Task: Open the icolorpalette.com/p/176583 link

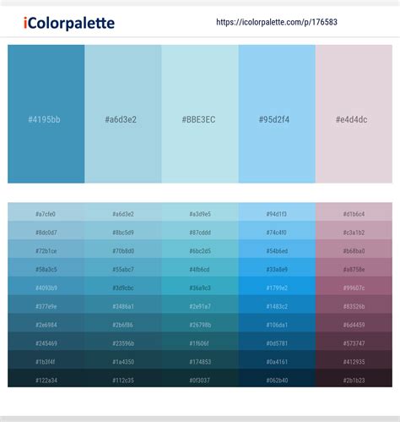Action: pyautogui.click(x=277, y=22)
